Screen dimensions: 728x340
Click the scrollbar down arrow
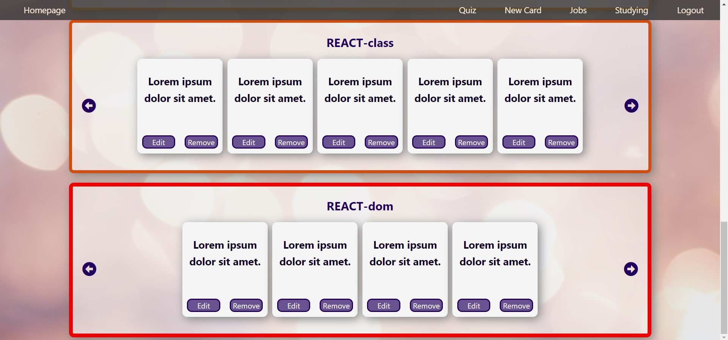pyautogui.click(x=724, y=337)
